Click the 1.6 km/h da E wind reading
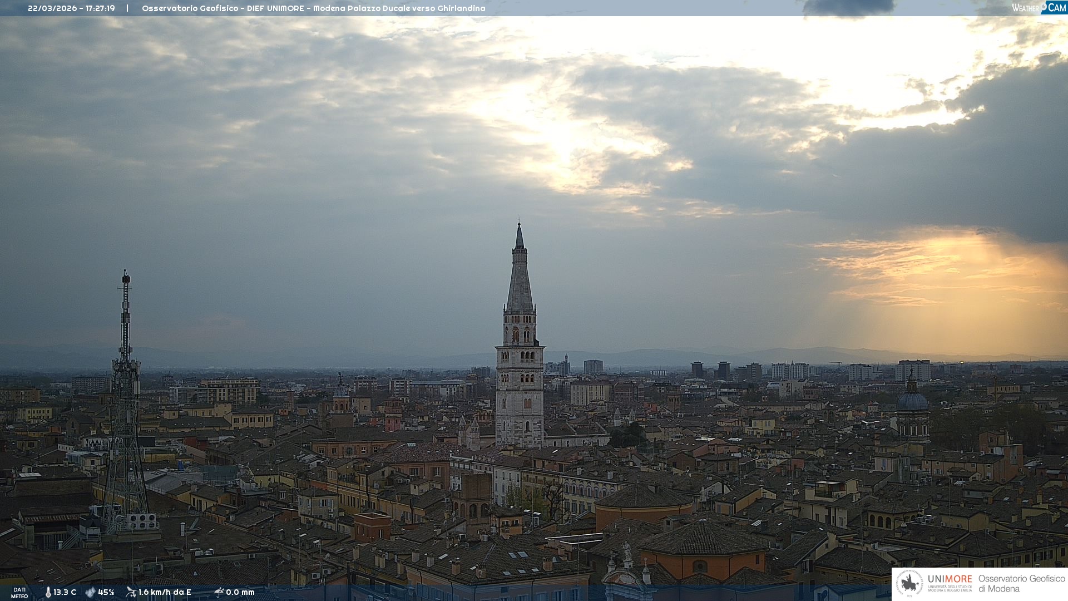Screen dimensions: 1068x601 [165, 592]
